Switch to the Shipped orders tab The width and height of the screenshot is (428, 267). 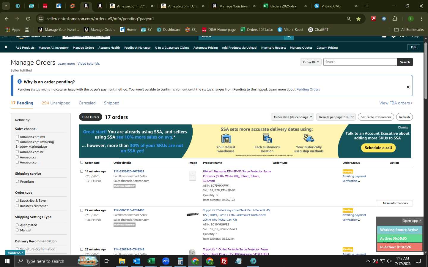pyautogui.click(x=111, y=103)
